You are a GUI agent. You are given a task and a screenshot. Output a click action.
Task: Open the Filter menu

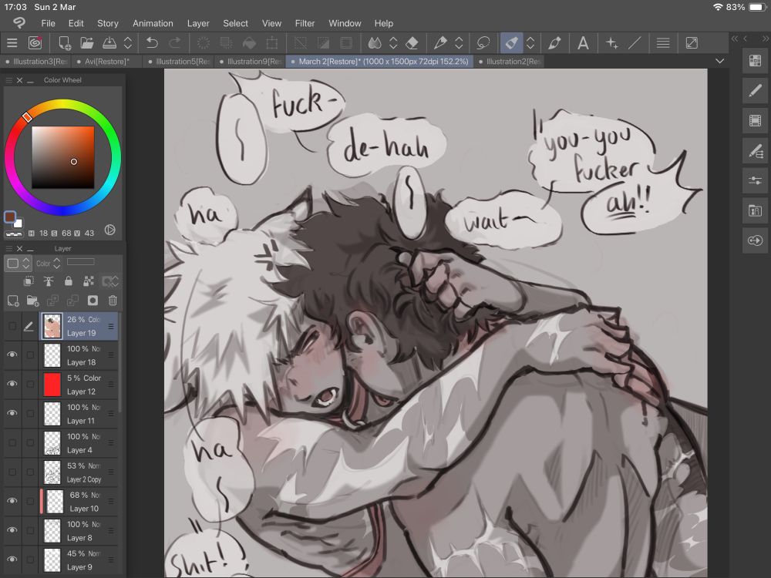point(305,23)
